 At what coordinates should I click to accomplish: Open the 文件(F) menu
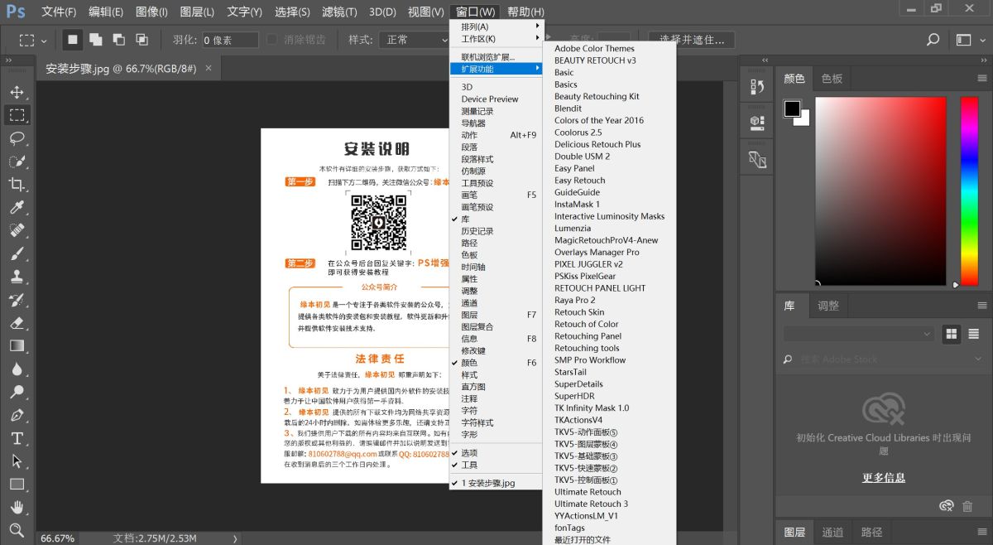tap(59, 12)
